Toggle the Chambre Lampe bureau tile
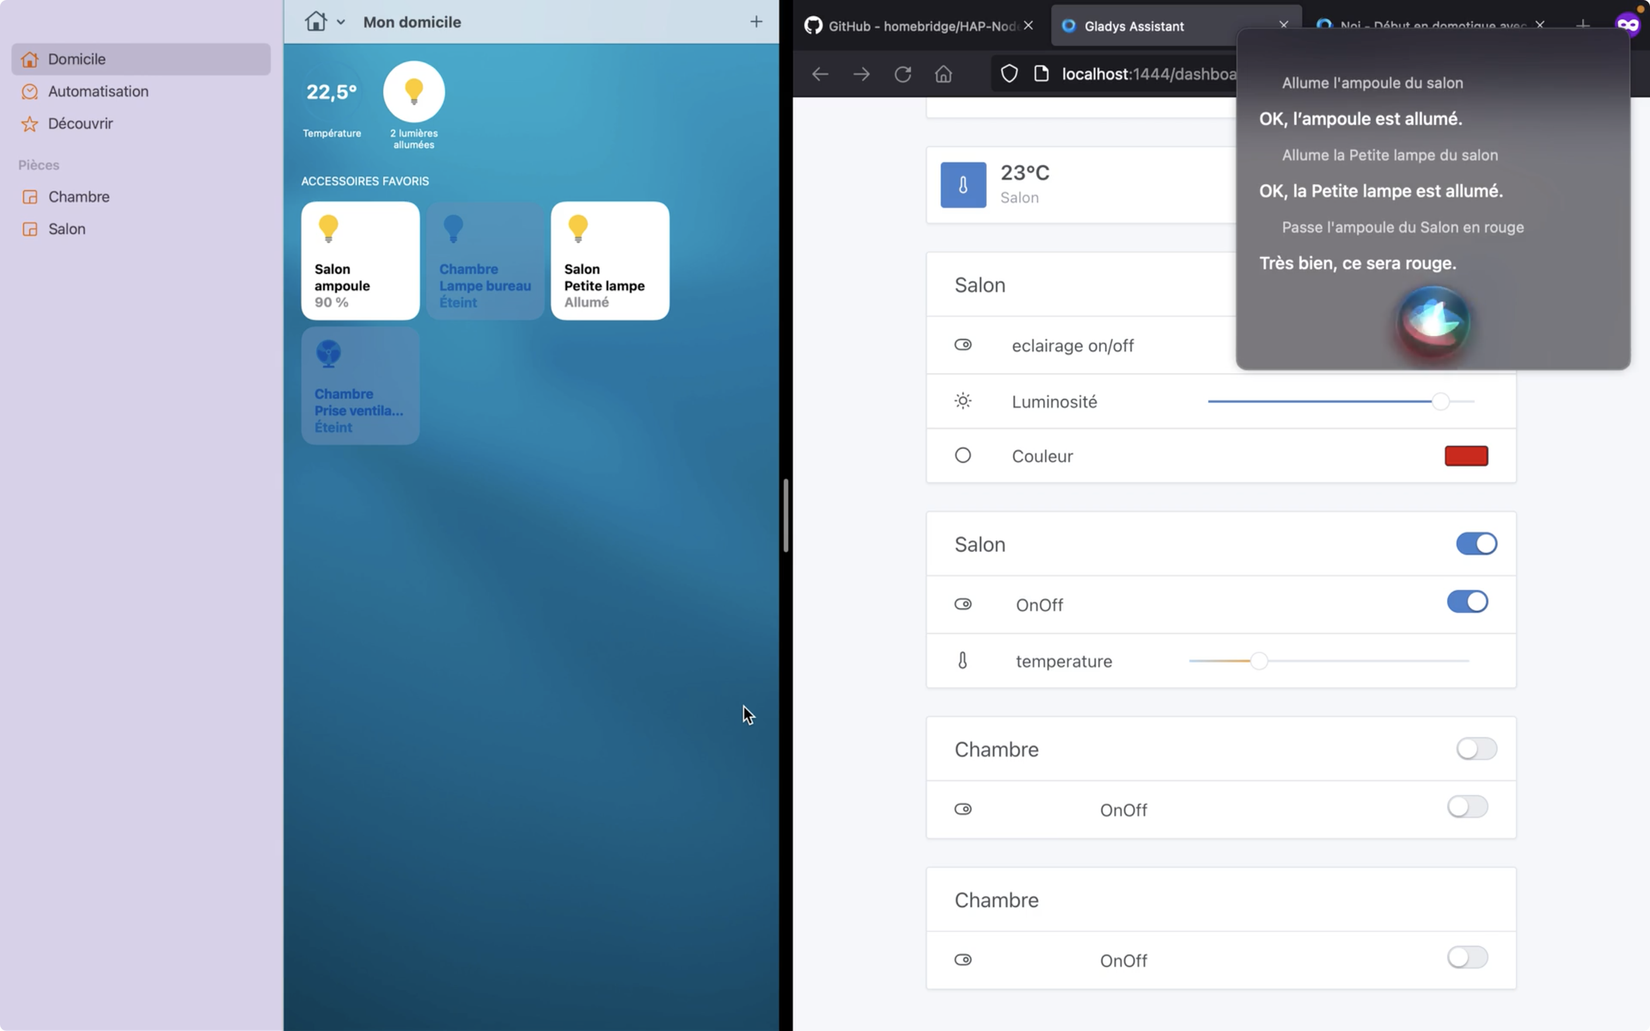 point(485,261)
